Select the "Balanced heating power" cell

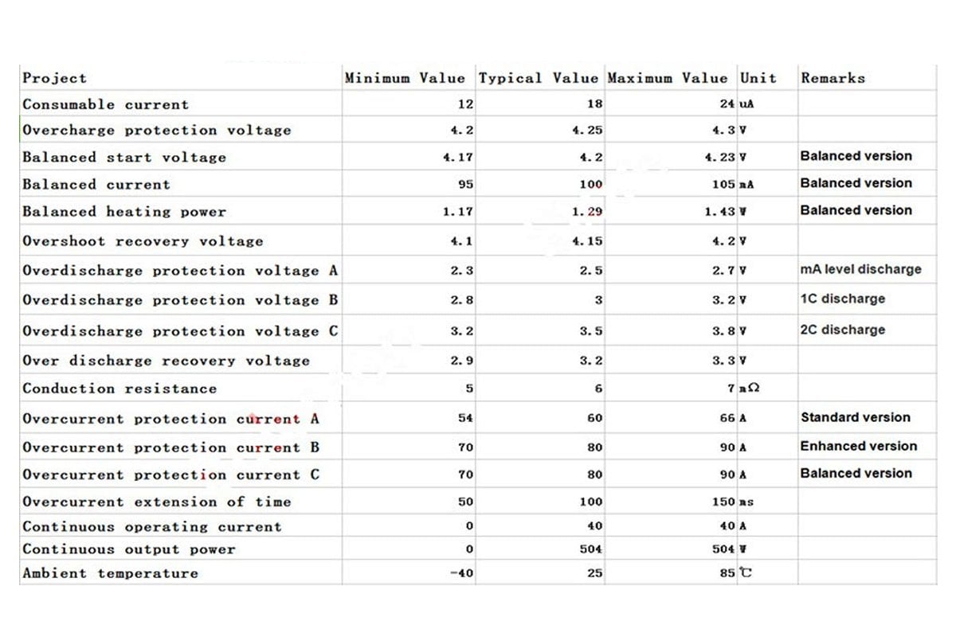[x=124, y=212]
